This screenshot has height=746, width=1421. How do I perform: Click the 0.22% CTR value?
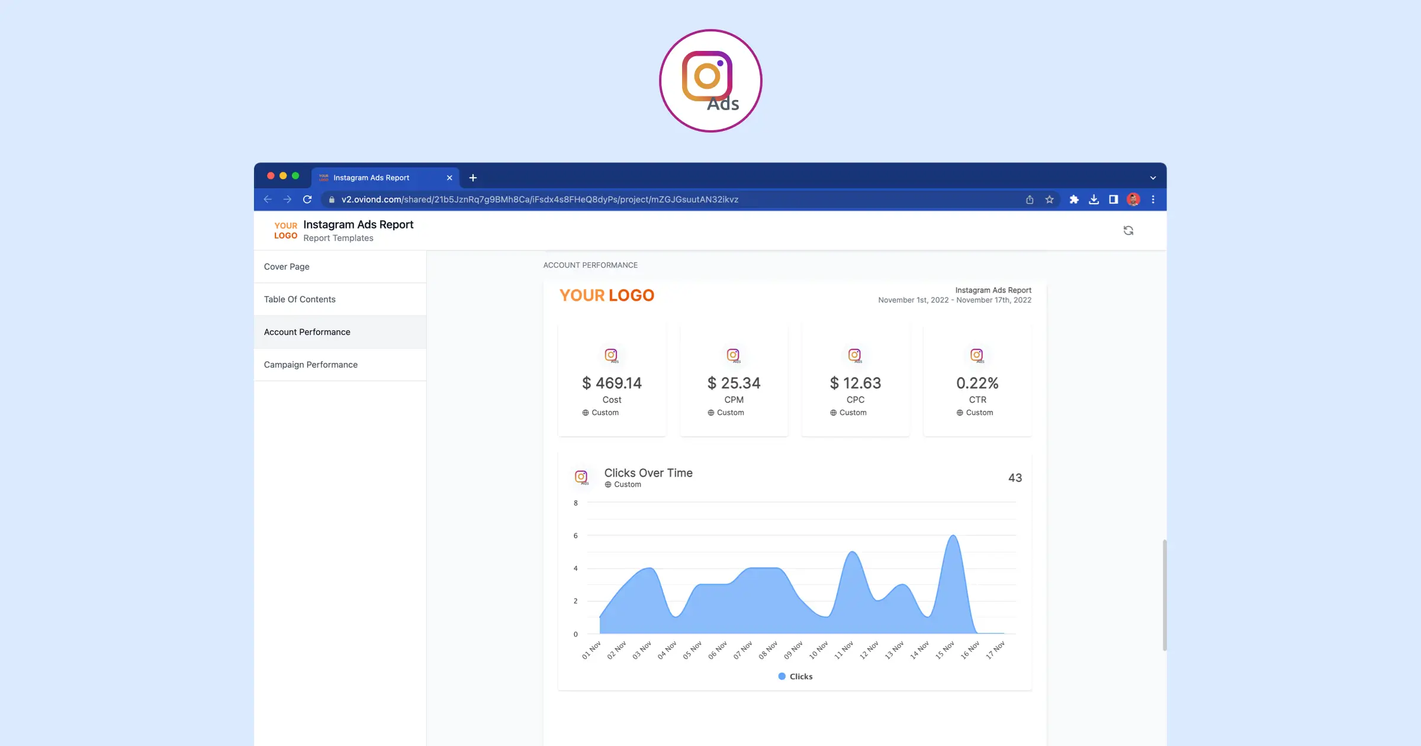pos(977,383)
